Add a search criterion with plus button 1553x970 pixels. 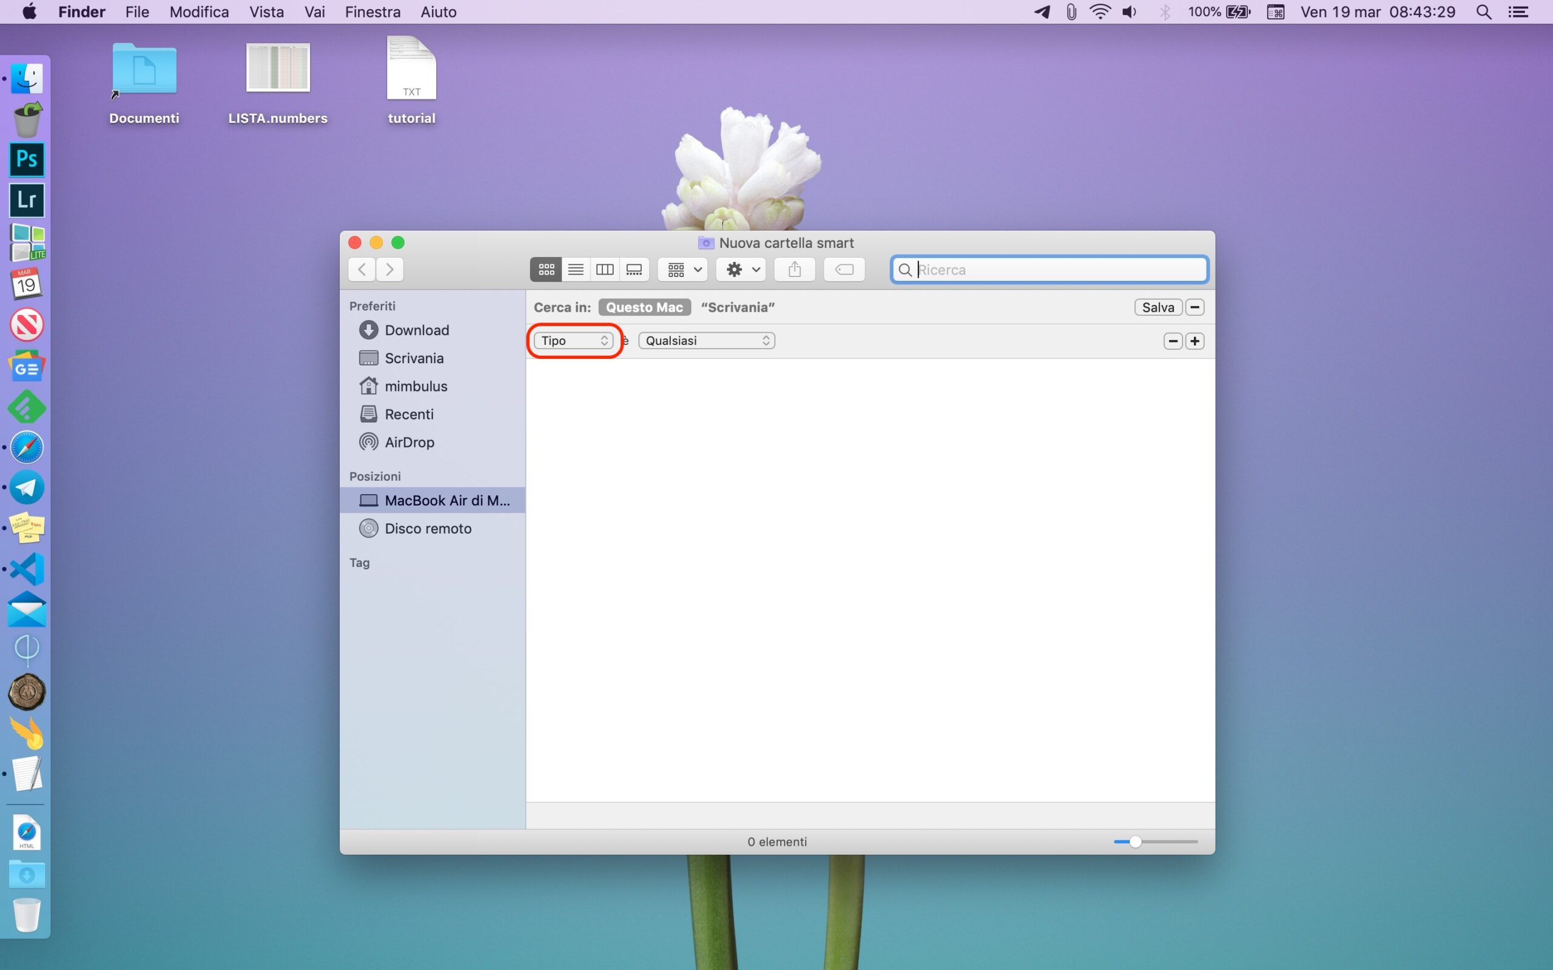pyautogui.click(x=1194, y=341)
